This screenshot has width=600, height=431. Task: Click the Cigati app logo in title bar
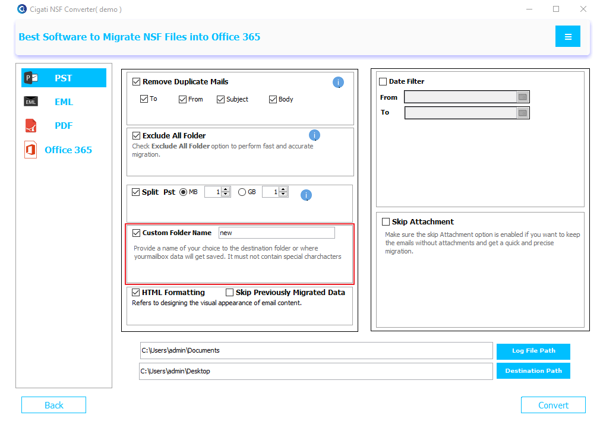point(22,9)
